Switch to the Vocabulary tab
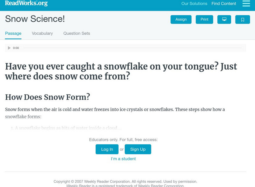This screenshot has width=255, height=187. pyautogui.click(x=42, y=33)
